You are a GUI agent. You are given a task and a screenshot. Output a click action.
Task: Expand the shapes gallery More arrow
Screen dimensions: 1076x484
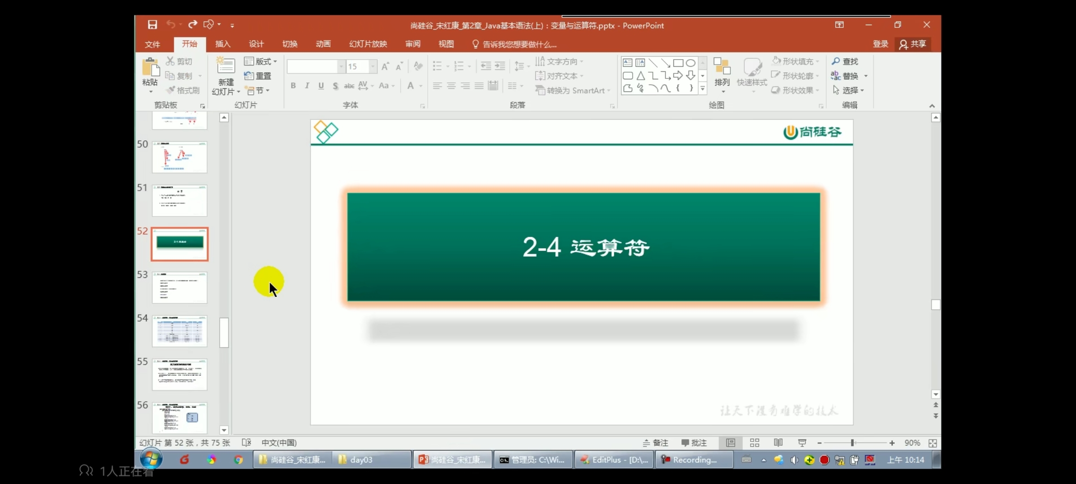[703, 88]
